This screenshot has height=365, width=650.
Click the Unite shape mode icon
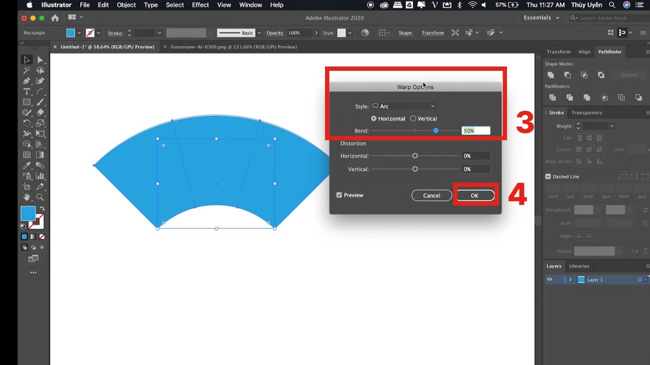551,75
